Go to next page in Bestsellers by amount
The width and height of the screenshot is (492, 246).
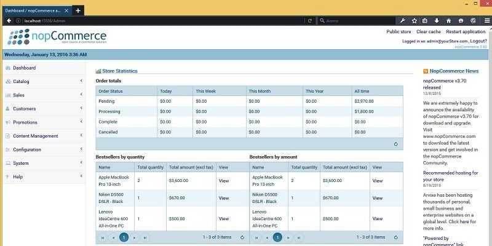point(288,237)
